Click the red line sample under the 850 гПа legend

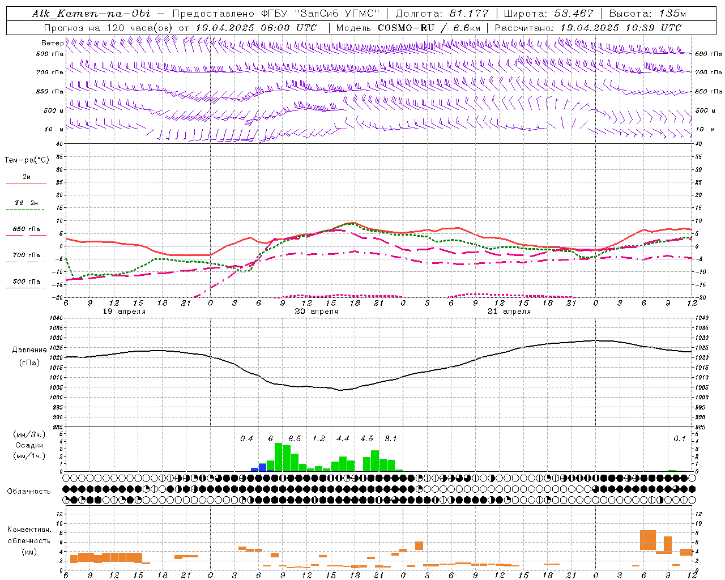click(x=26, y=235)
